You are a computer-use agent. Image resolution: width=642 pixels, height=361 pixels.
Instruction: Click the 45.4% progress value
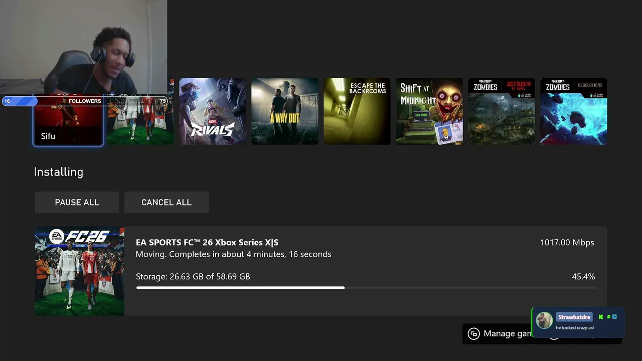[x=583, y=276]
